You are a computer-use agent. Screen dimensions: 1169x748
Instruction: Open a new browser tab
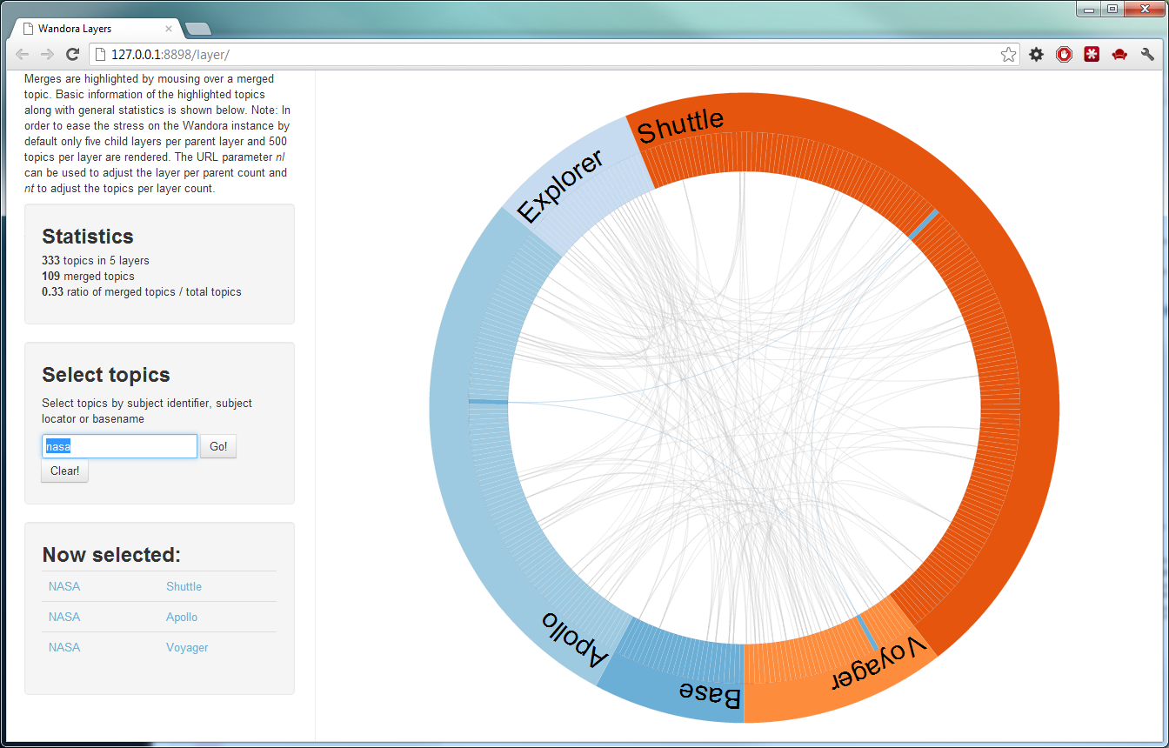(198, 30)
